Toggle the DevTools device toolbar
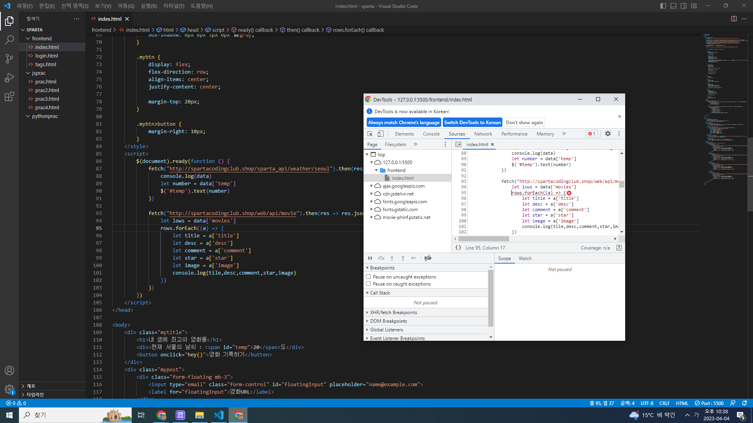Image resolution: width=753 pixels, height=423 pixels. 380,134
